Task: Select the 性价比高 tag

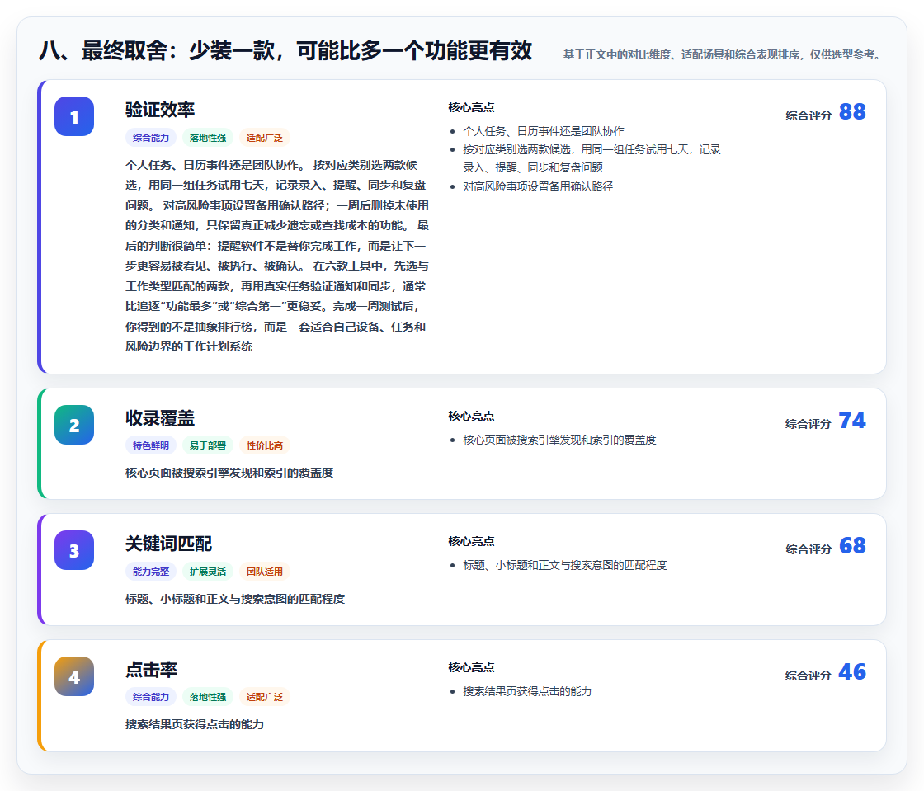Action: click(x=265, y=445)
